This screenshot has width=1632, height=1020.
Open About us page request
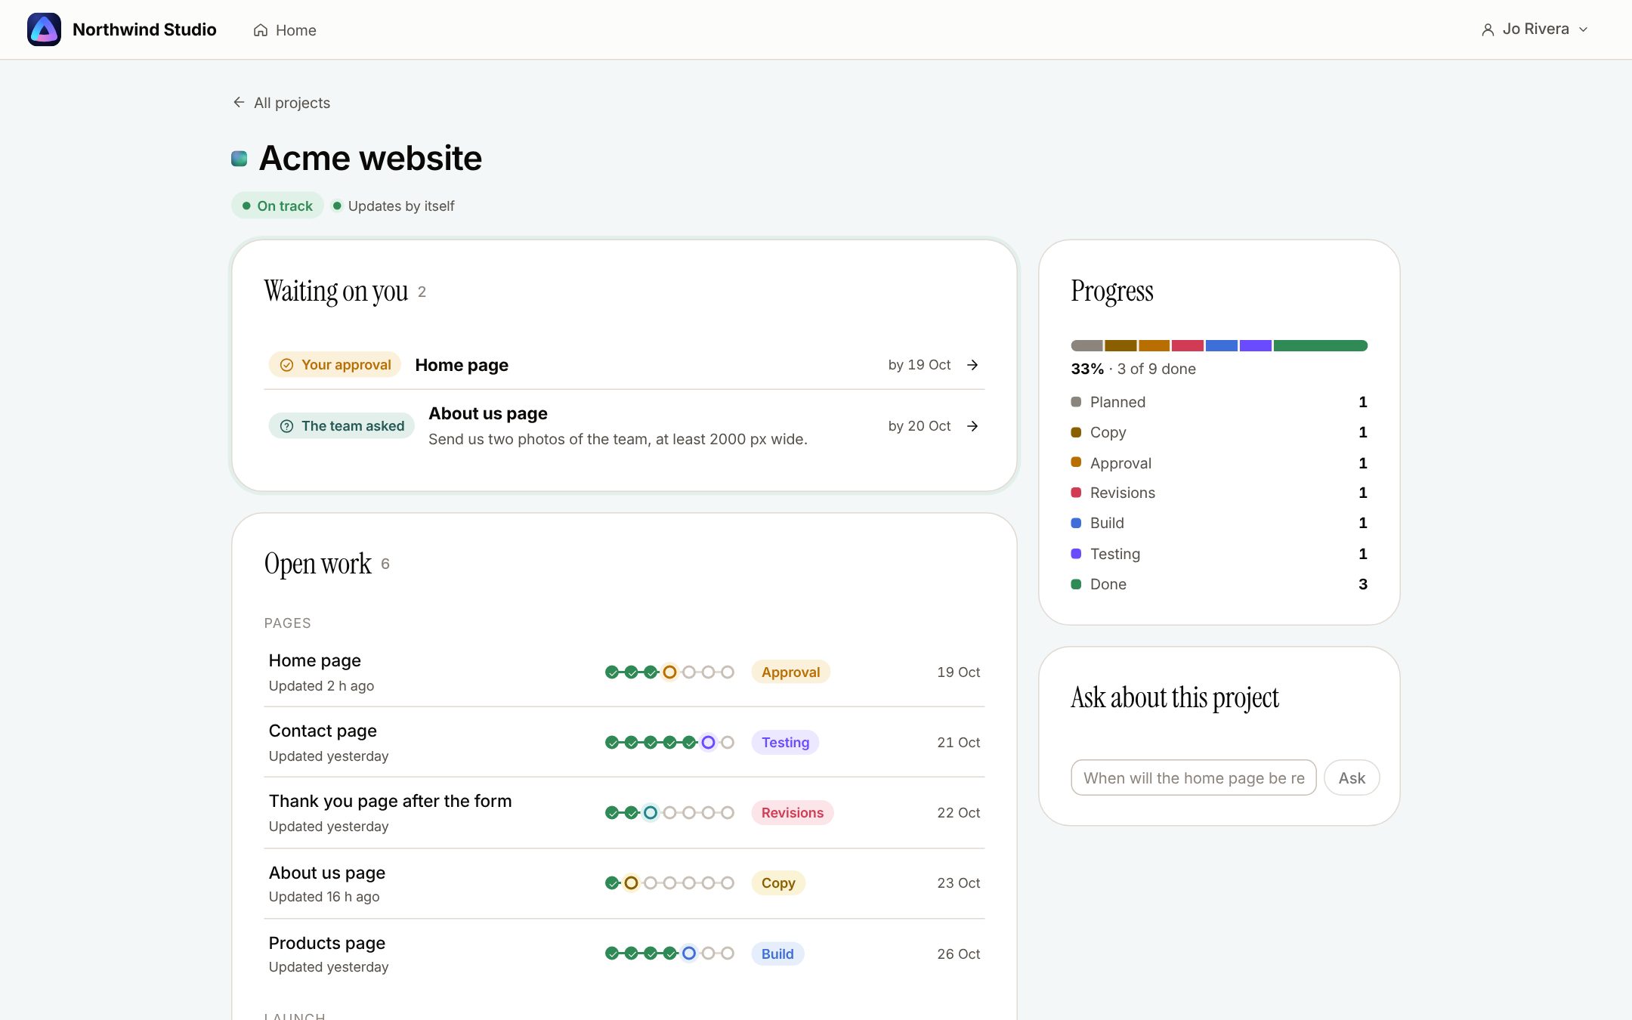[624, 426]
